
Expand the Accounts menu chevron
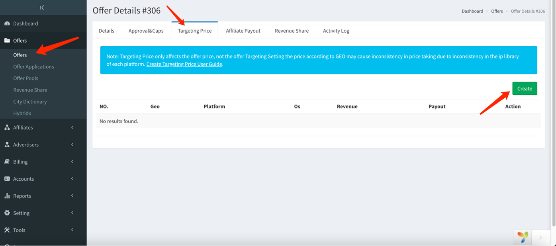pyautogui.click(x=72, y=179)
